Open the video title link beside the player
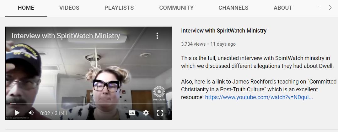 coord(224,31)
